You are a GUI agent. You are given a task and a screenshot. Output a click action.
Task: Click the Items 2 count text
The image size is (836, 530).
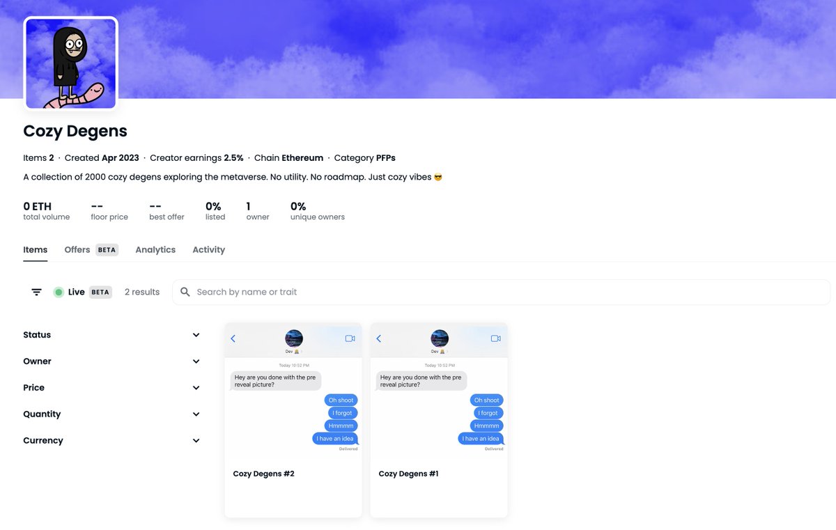click(38, 158)
